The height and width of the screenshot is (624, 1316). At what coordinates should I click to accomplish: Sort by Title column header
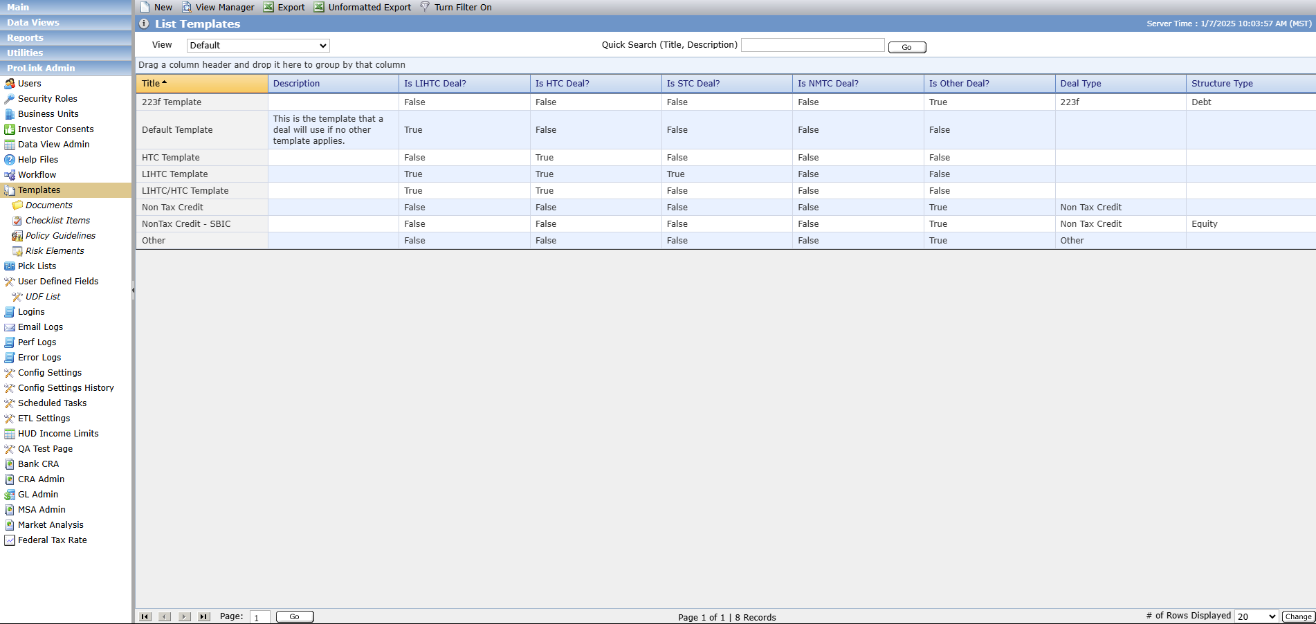202,84
